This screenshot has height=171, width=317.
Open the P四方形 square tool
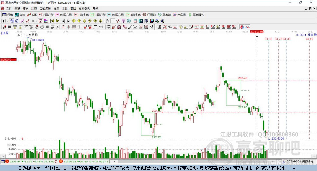[x=46, y=15]
